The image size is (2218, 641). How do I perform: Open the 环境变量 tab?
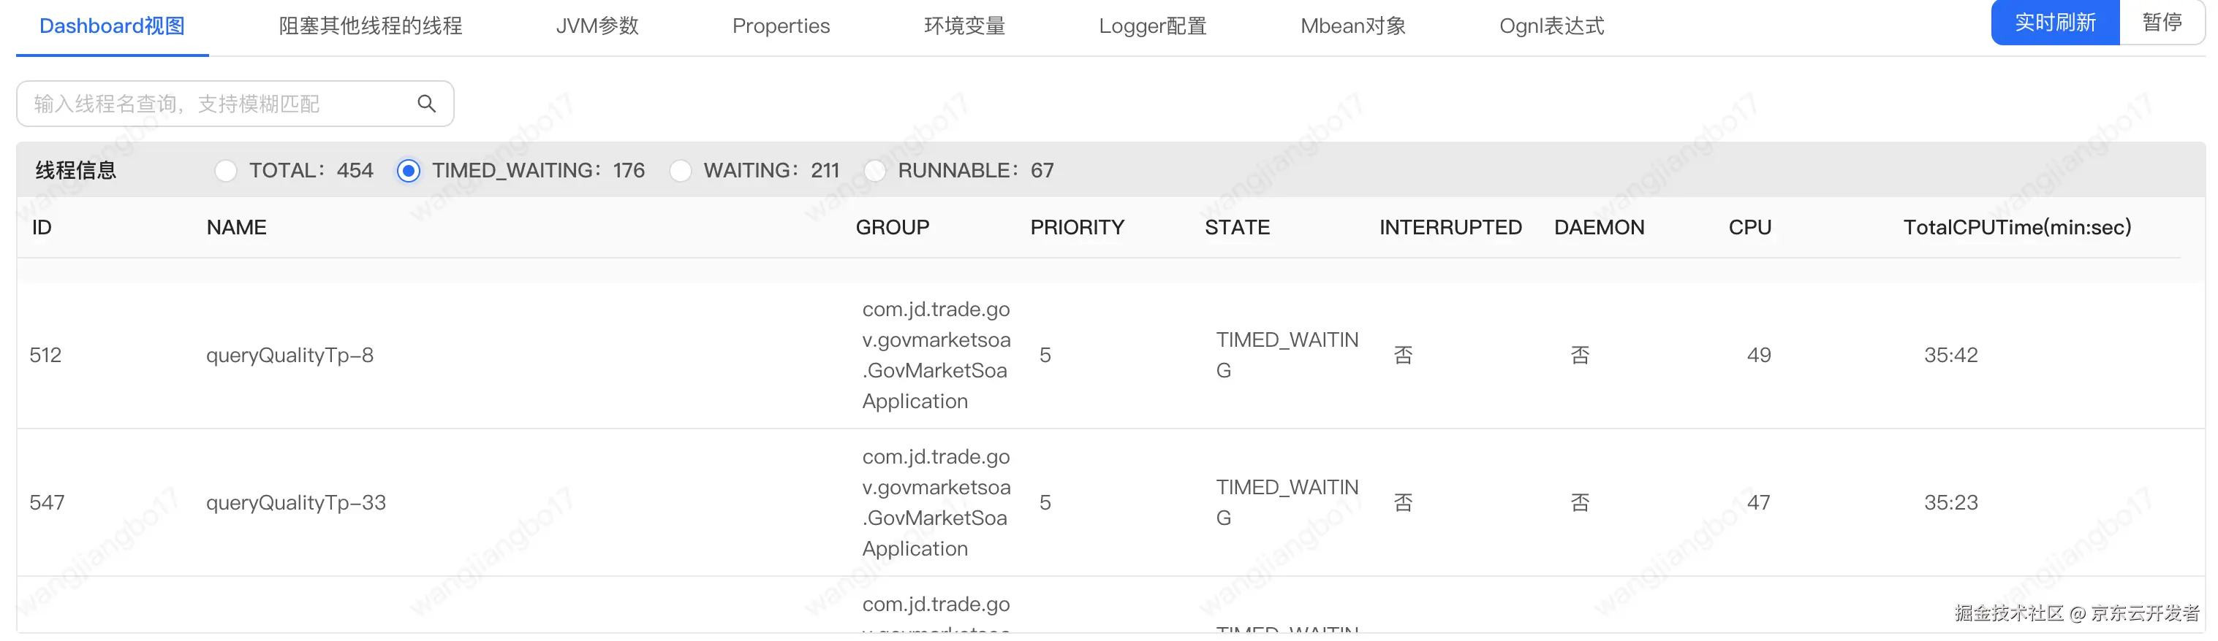click(x=964, y=26)
